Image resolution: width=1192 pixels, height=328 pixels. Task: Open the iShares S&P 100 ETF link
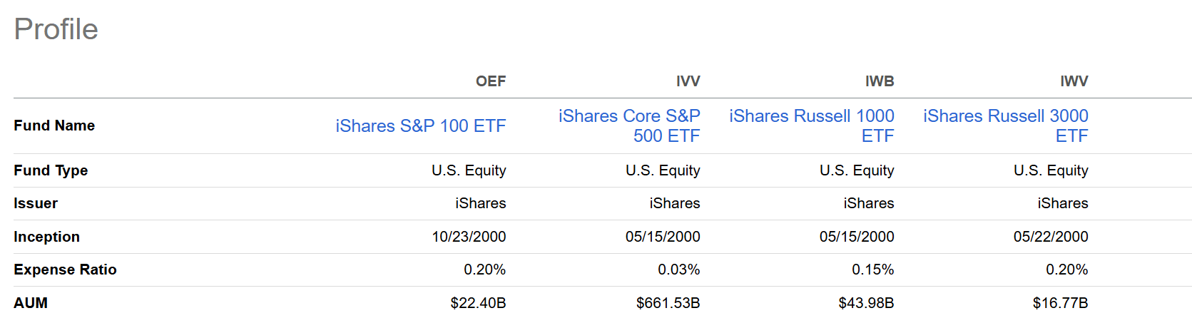(420, 126)
